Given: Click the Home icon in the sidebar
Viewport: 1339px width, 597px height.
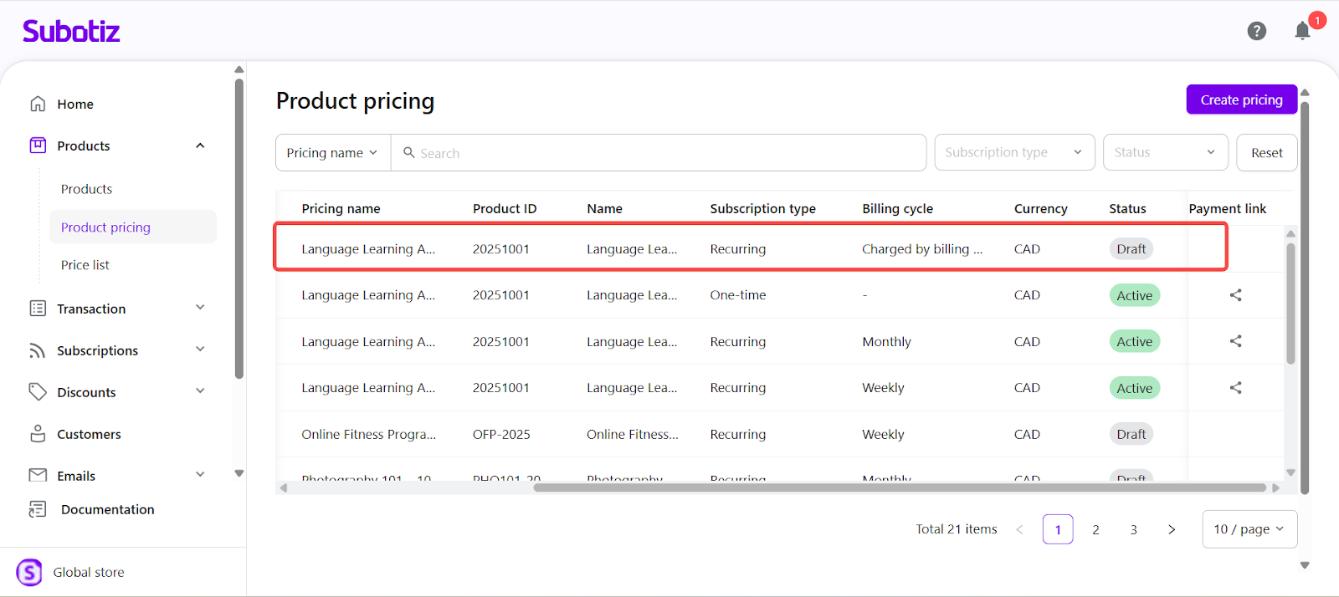Looking at the screenshot, I should click(38, 104).
